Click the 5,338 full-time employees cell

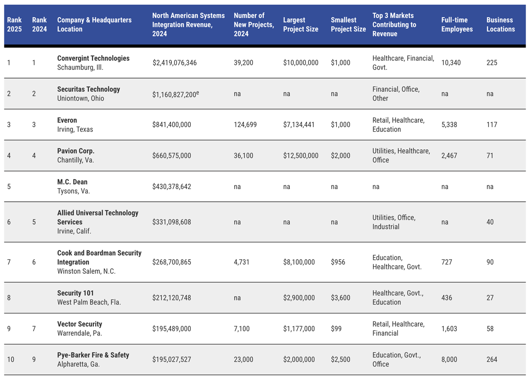450,125
